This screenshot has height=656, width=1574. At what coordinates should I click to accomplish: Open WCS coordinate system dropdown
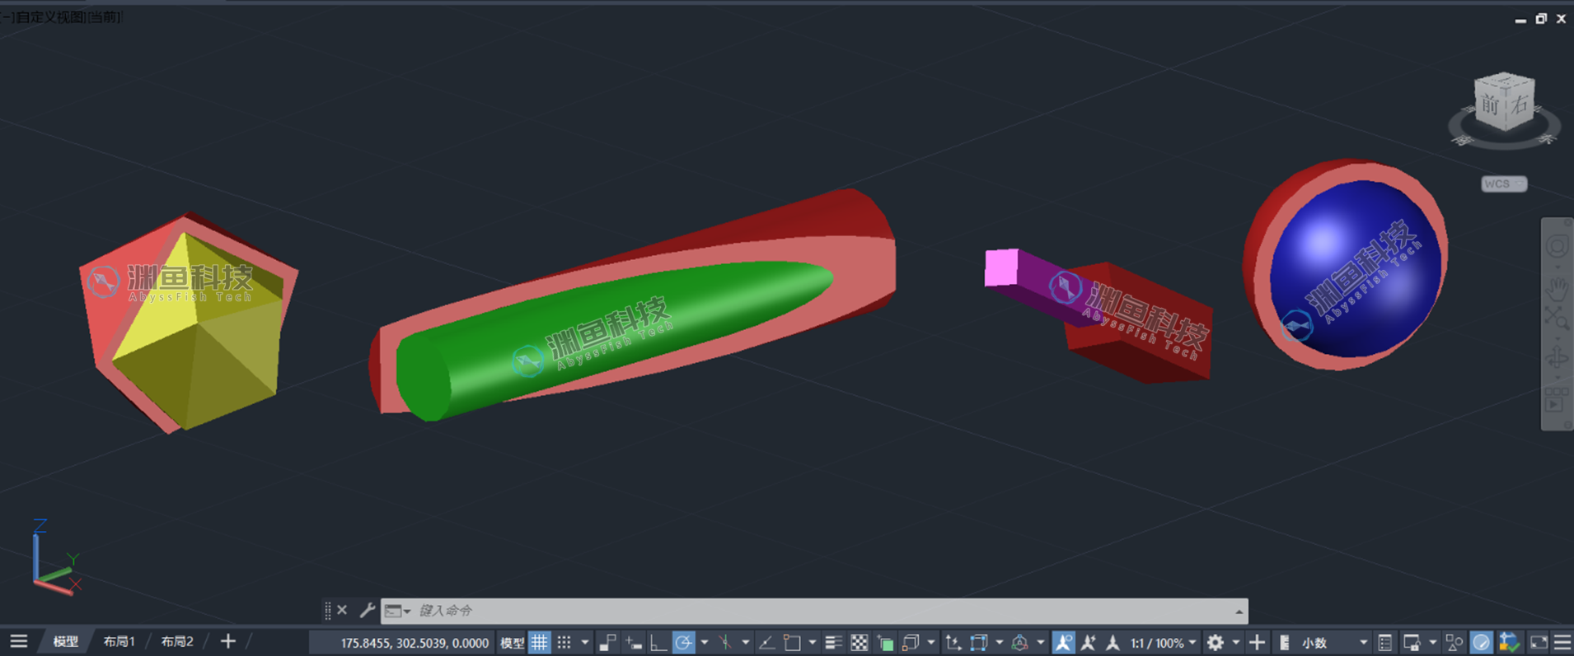click(1504, 184)
